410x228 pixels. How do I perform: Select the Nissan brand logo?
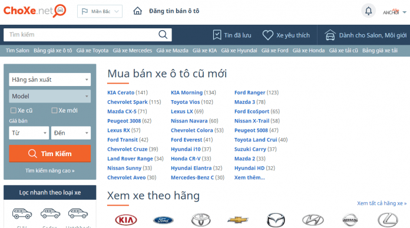click(x=350, y=220)
